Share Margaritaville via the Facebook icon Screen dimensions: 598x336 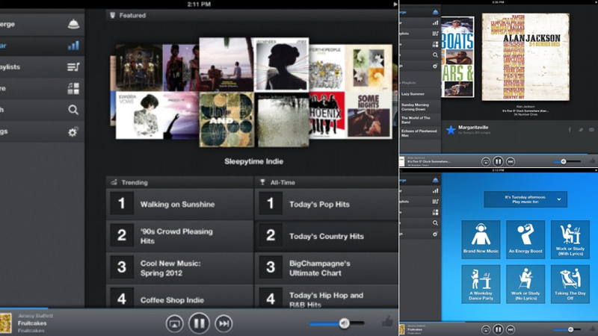[x=570, y=130]
